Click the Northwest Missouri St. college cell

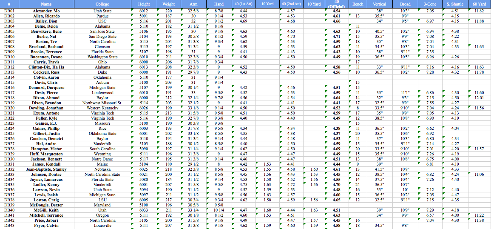point(102,103)
